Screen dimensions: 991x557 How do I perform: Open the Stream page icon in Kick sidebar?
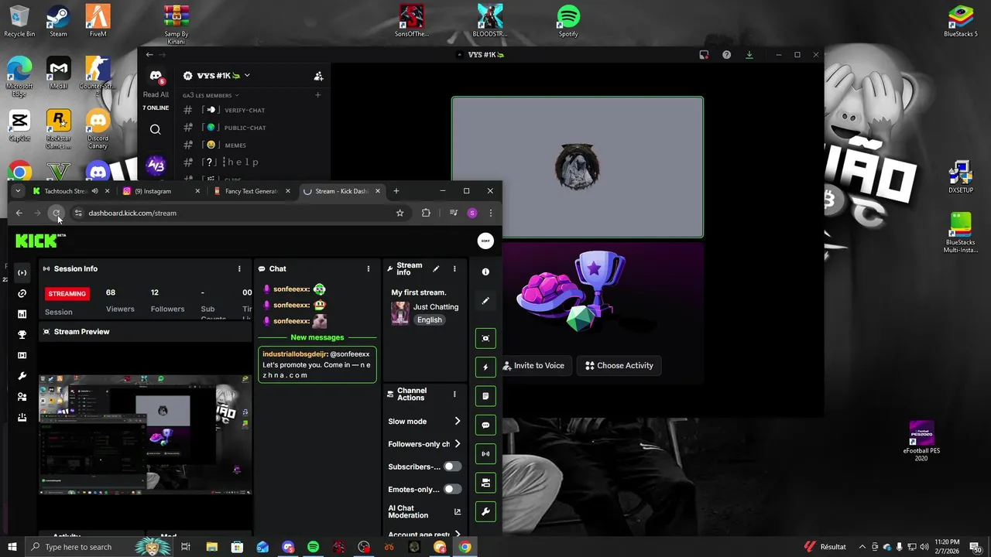pos(22,272)
